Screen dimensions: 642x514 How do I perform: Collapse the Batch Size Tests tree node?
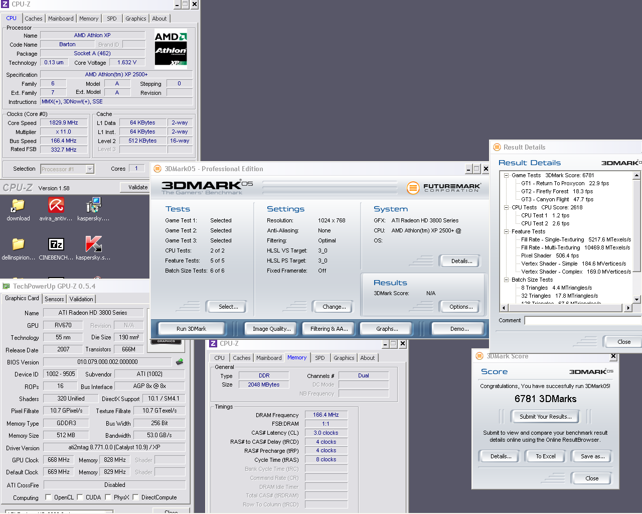pos(506,280)
